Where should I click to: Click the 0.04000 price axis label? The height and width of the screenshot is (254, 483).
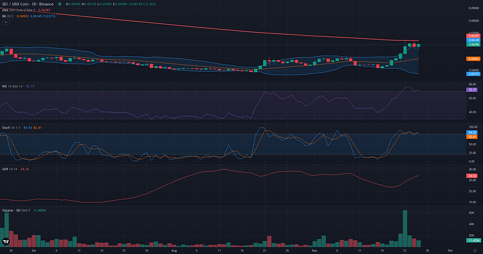(x=474, y=70)
